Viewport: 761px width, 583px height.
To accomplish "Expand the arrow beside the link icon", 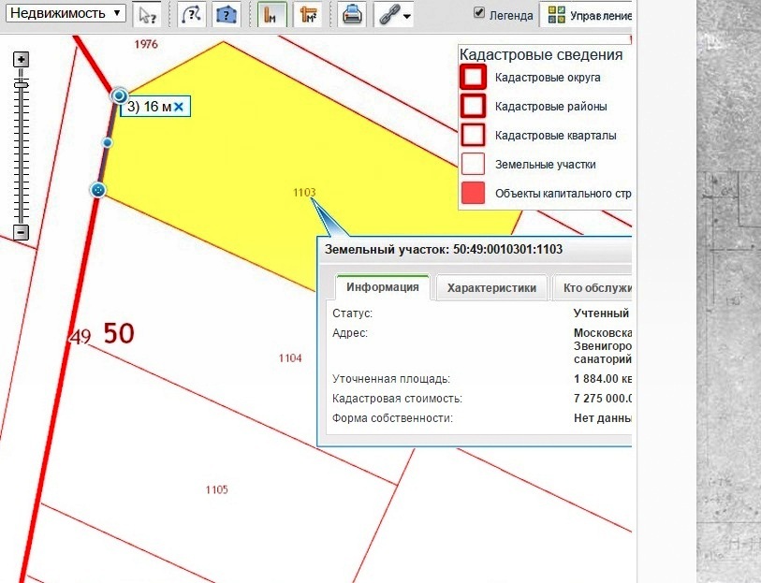I will 407,16.
